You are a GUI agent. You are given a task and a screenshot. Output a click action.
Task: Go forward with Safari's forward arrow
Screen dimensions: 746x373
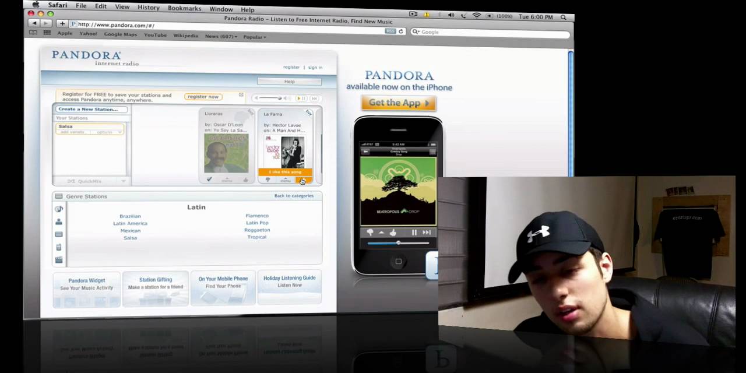pyautogui.click(x=46, y=23)
